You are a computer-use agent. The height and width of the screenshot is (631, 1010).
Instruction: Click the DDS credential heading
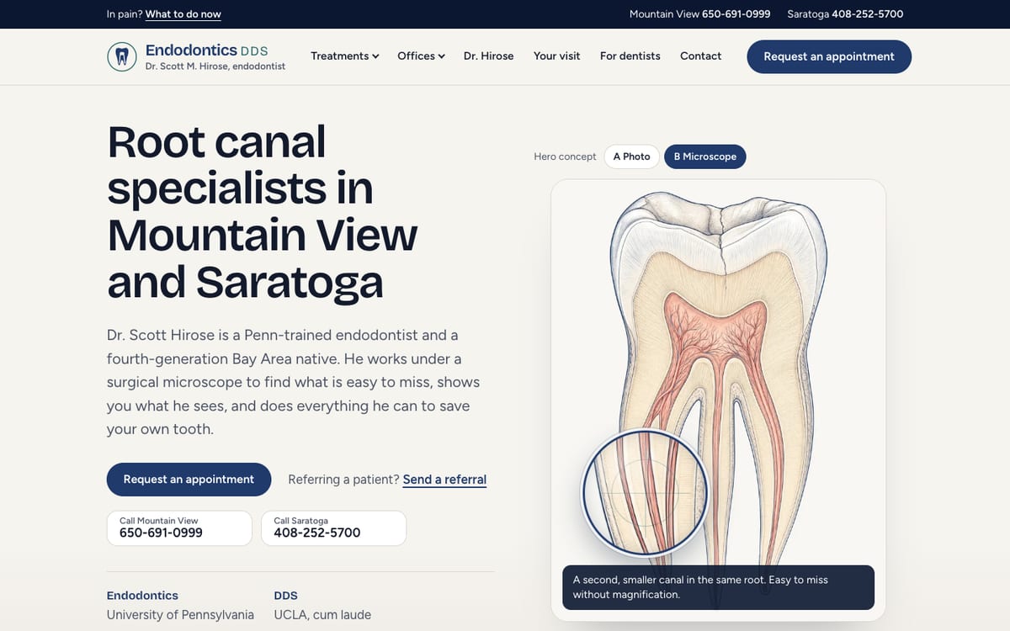click(x=285, y=596)
